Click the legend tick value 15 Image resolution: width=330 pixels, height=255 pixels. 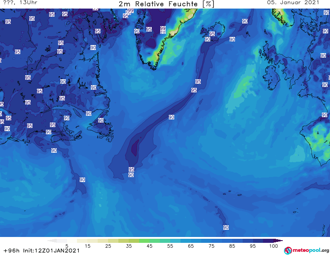[x=87, y=246]
